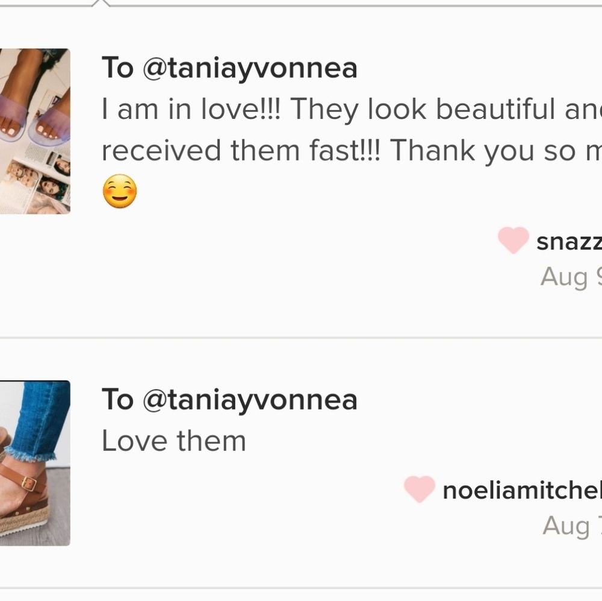Viewport: 602px width, 601px height.
Task: Click the word "To" in the second review
Action: point(117,400)
